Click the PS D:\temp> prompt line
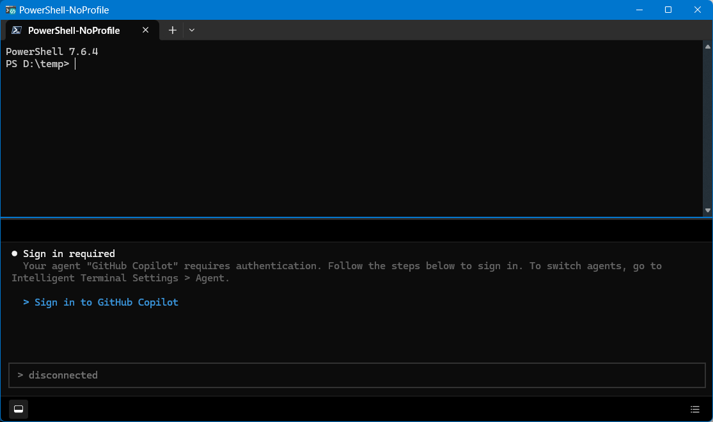 37,64
